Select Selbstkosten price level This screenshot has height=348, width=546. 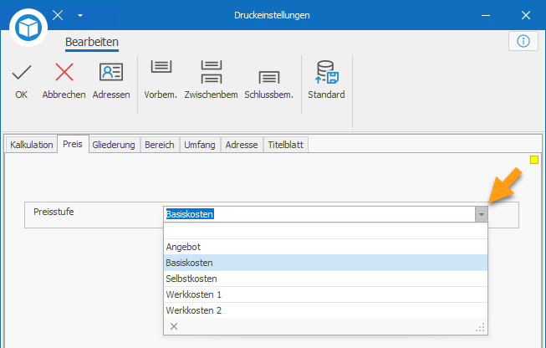point(325,279)
